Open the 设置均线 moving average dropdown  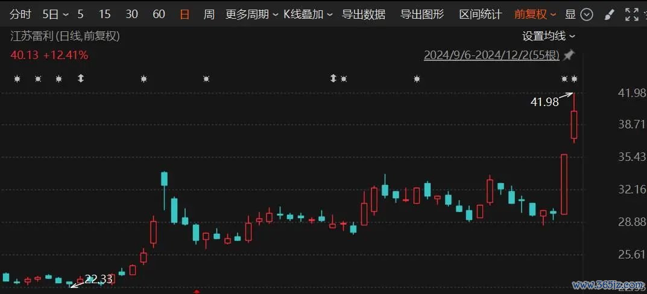549,36
